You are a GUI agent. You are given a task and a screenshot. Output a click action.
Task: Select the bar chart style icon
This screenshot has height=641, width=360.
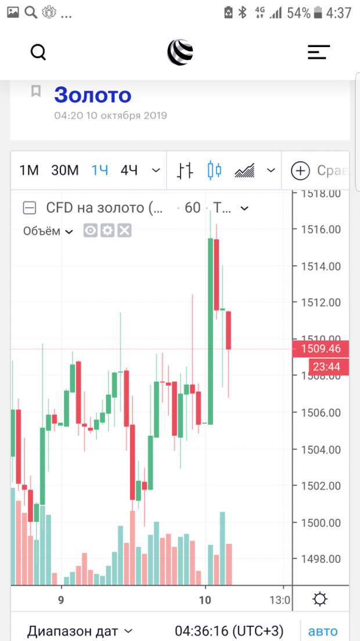point(185,170)
